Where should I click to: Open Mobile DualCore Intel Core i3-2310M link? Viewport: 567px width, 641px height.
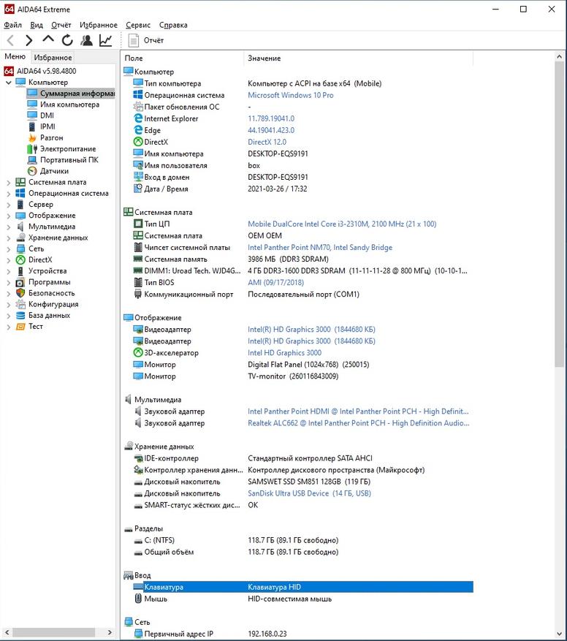pos(342,224)
